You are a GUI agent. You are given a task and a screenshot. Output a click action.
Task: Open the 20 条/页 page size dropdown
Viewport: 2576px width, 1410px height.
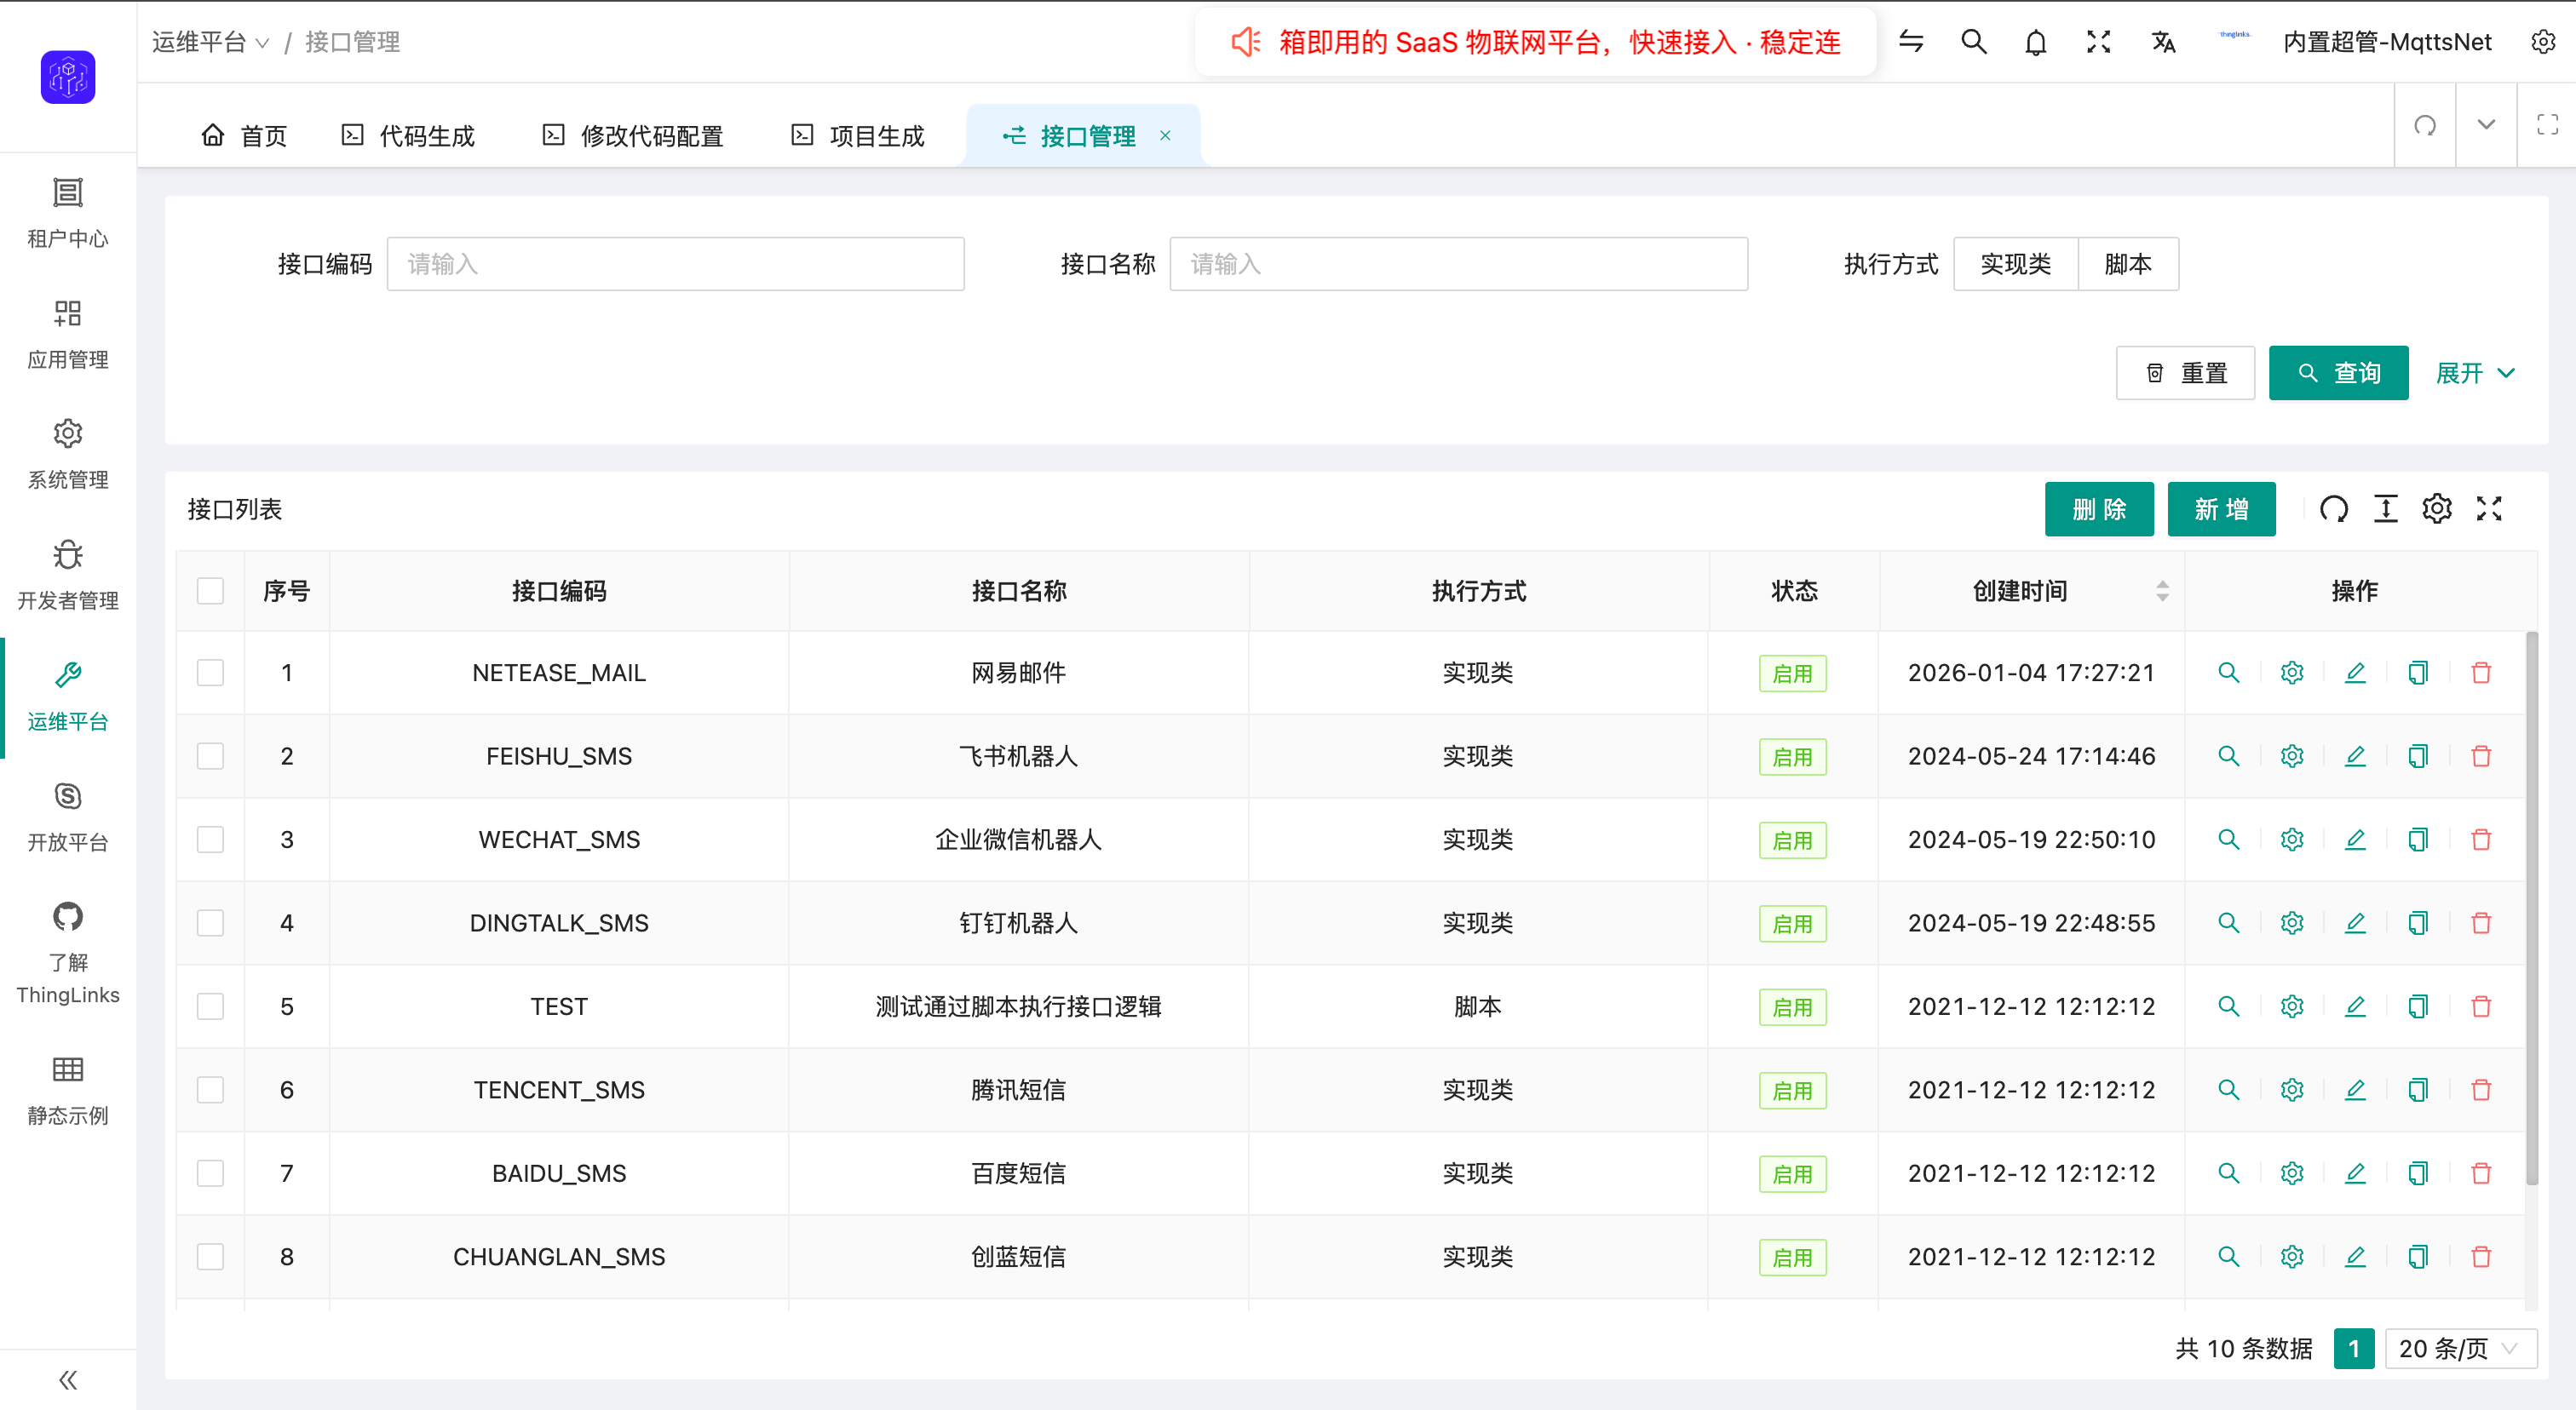click(2460, 1348)
